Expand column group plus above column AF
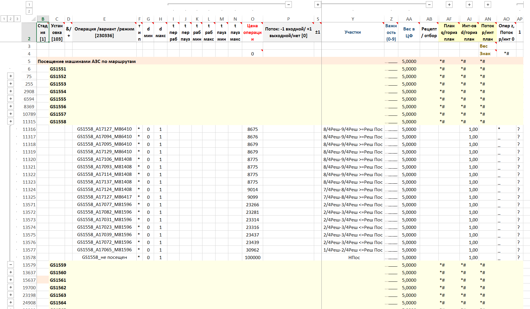530x309 pixels. coord(449,4)
